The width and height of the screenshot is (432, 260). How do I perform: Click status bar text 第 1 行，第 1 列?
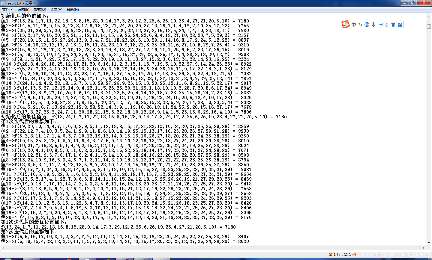click(x=342, y=254)
